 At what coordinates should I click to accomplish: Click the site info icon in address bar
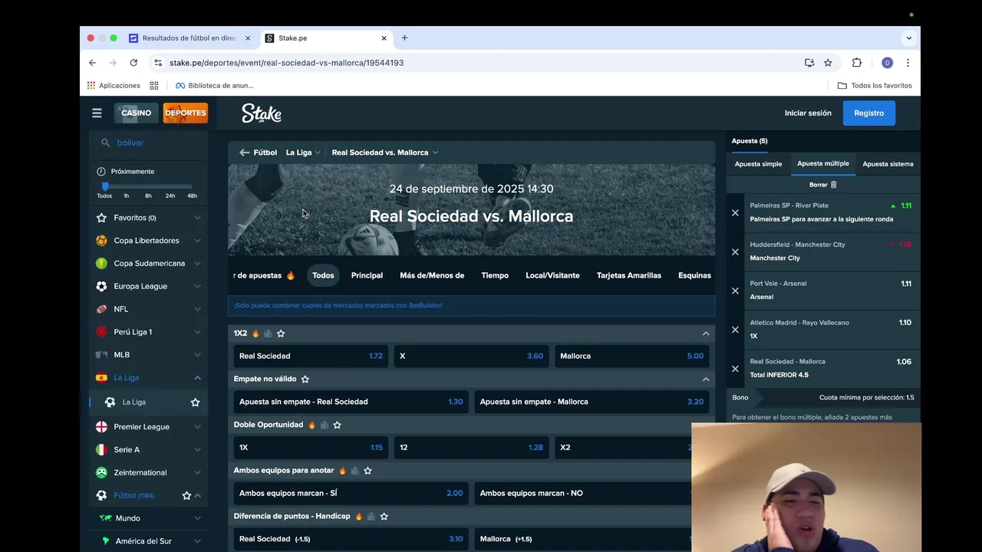[157, 63]
